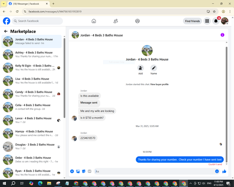
Task: Click the 'Is this available' message
Action: [x=89, y=96]
